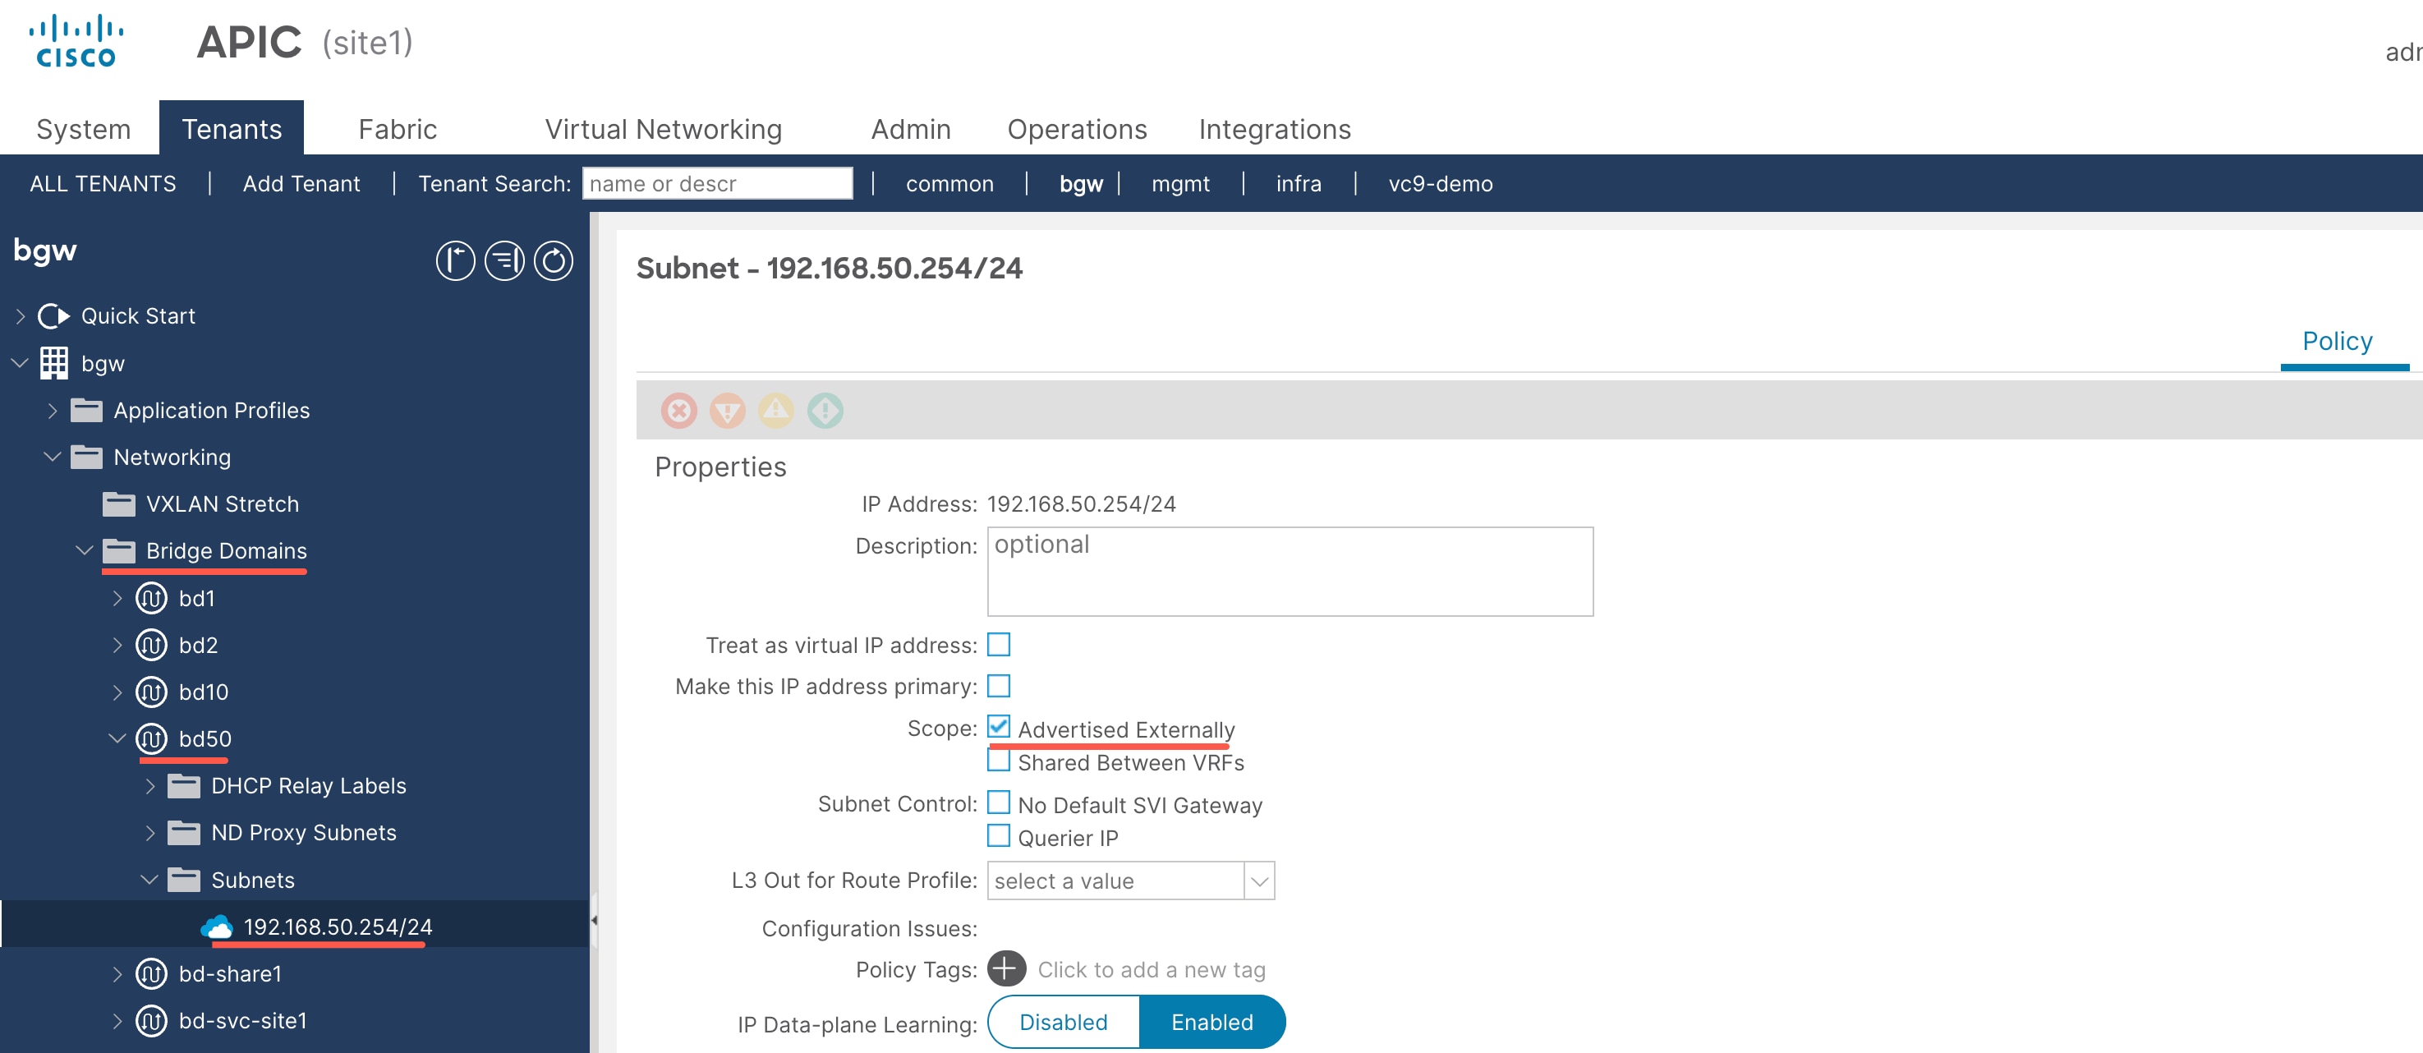Viewport: 2423px width, 1053px height.
Task: Click Add Tenant link
Action: click(x=301, y=183)
